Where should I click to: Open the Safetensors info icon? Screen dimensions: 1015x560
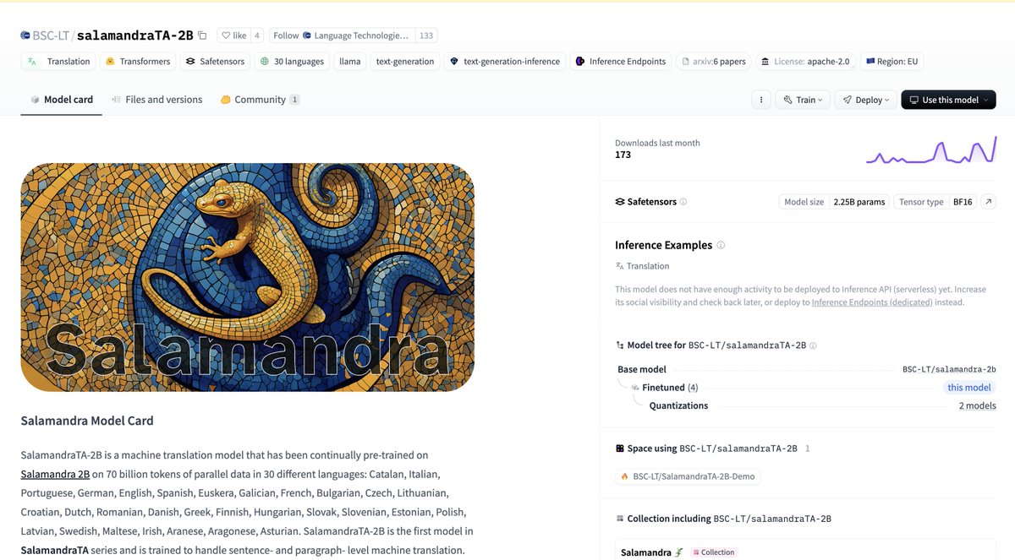coord(683,202)
